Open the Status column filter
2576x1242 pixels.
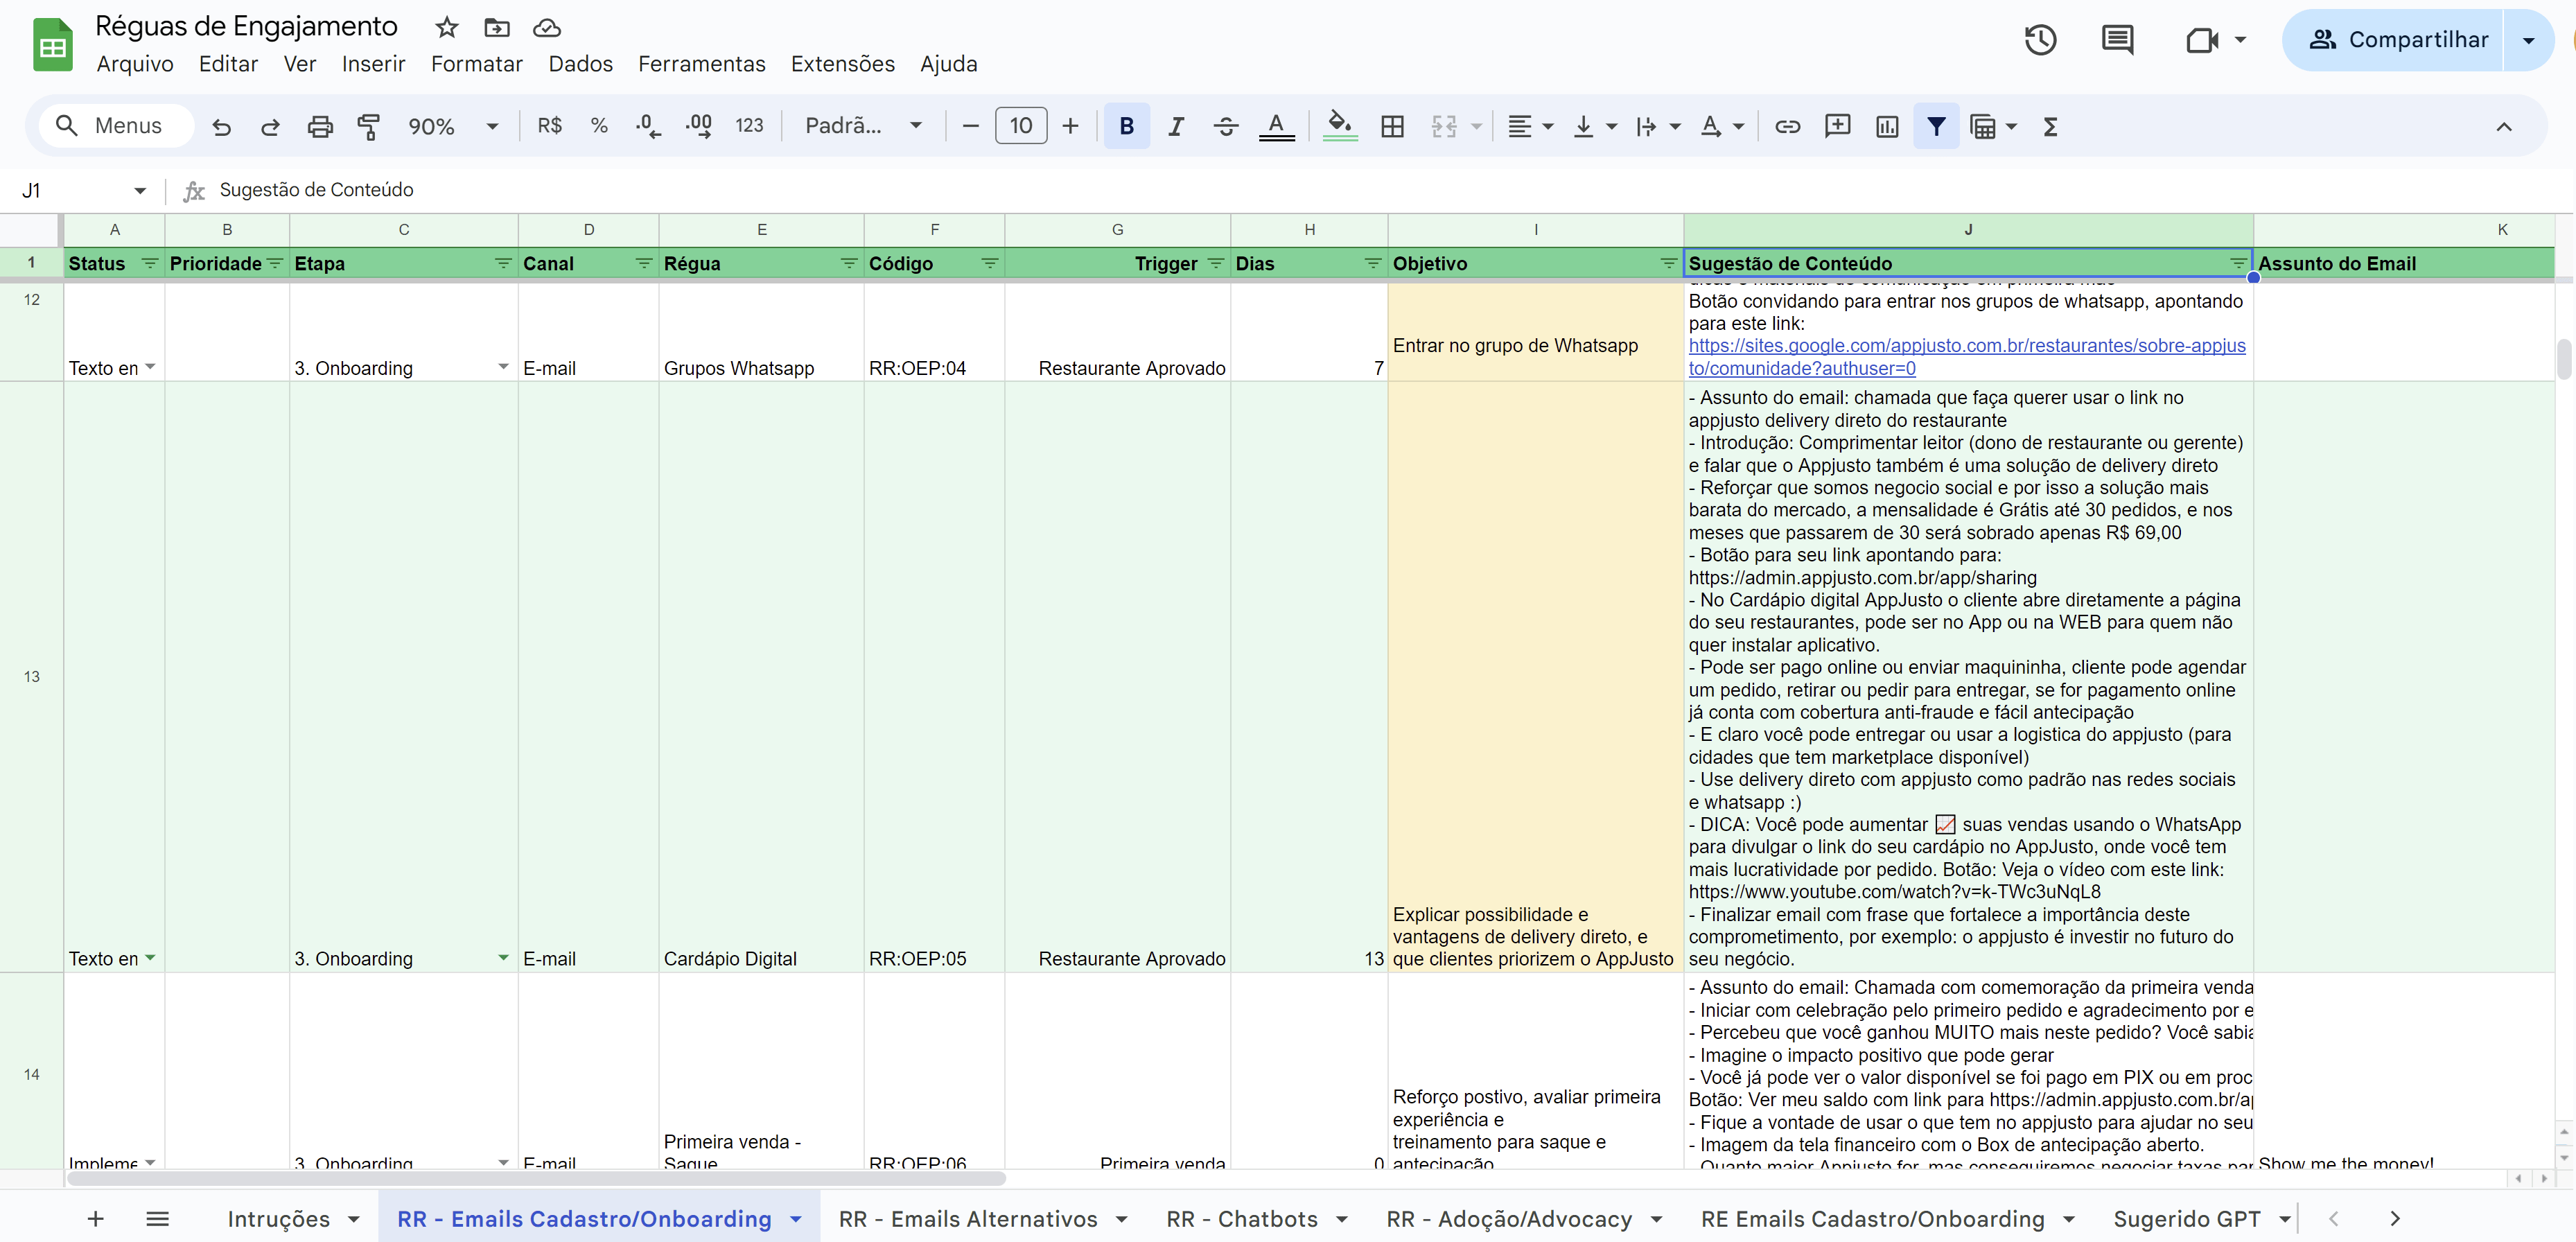click(x=150, y=263)
